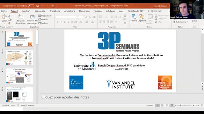The height and width of the screenshot is (114, 204).
Task: Open the font name combo box
Action: pos(66,17)
